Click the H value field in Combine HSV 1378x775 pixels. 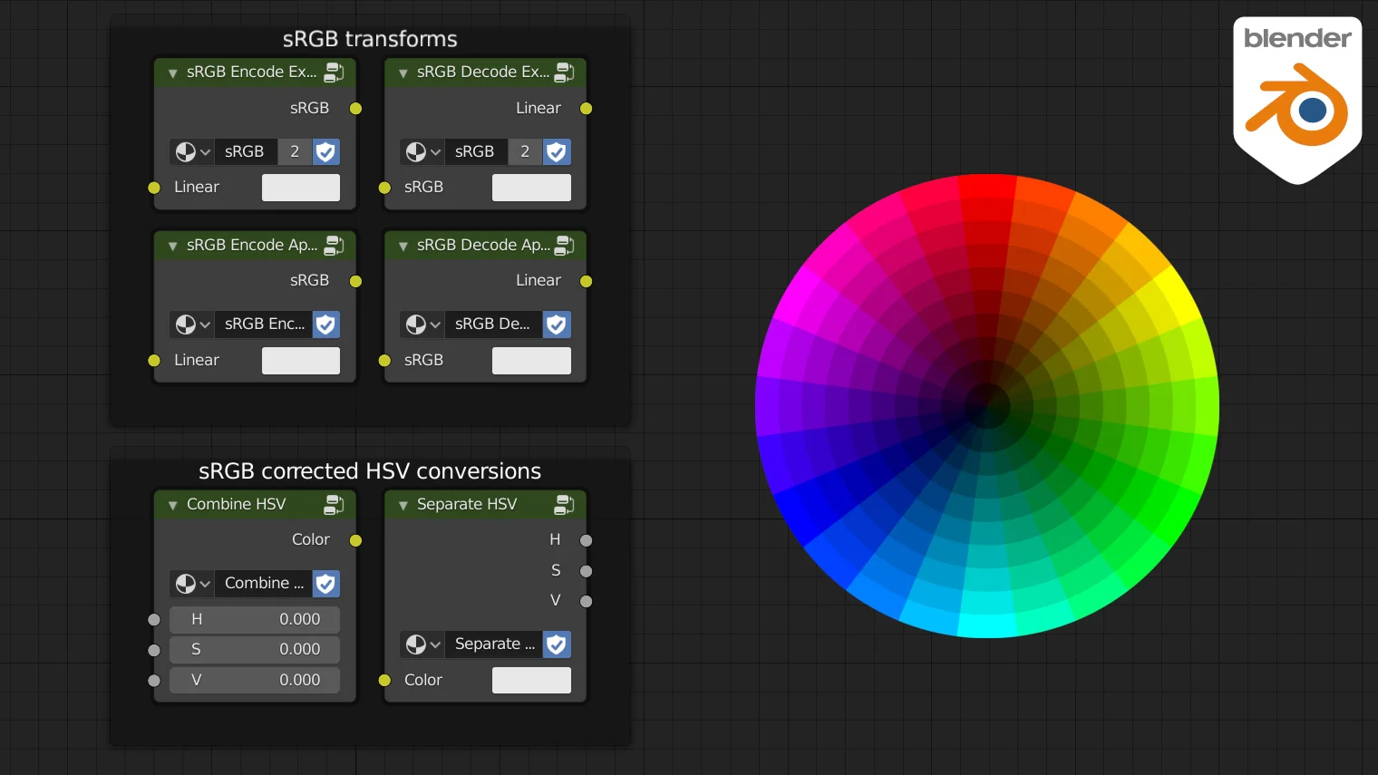255,620
